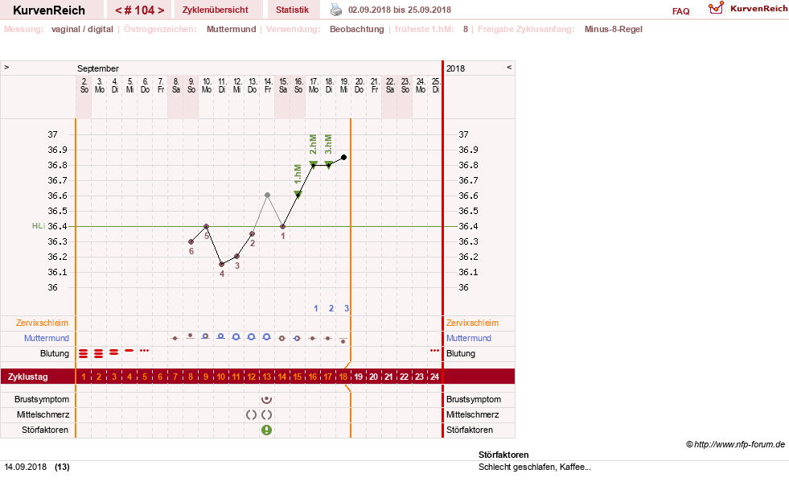Select cycle day 13 in Zyklustag row
The width and height of the screenshot is (789, 486).
pos(267,377)
